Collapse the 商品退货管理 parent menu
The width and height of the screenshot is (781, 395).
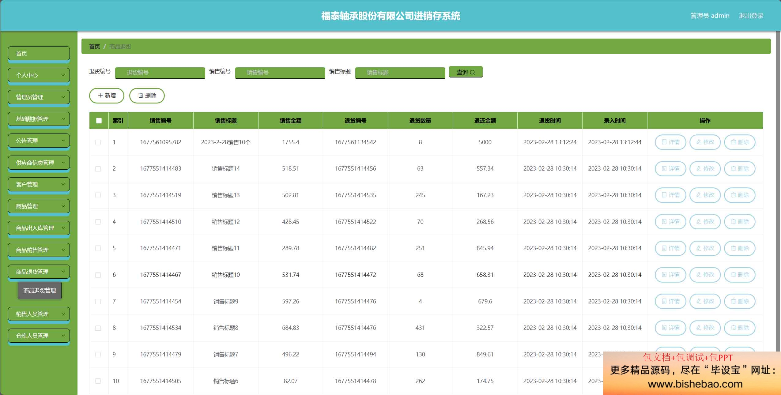point(39,272)
